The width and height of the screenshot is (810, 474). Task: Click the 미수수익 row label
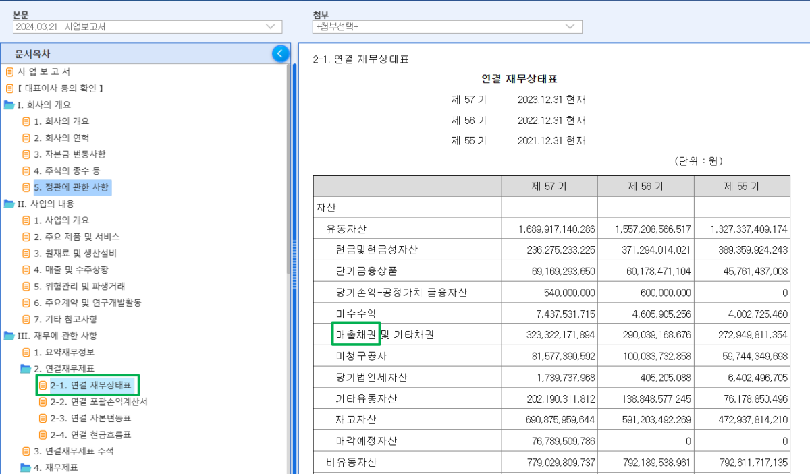(x=356, y=314)
